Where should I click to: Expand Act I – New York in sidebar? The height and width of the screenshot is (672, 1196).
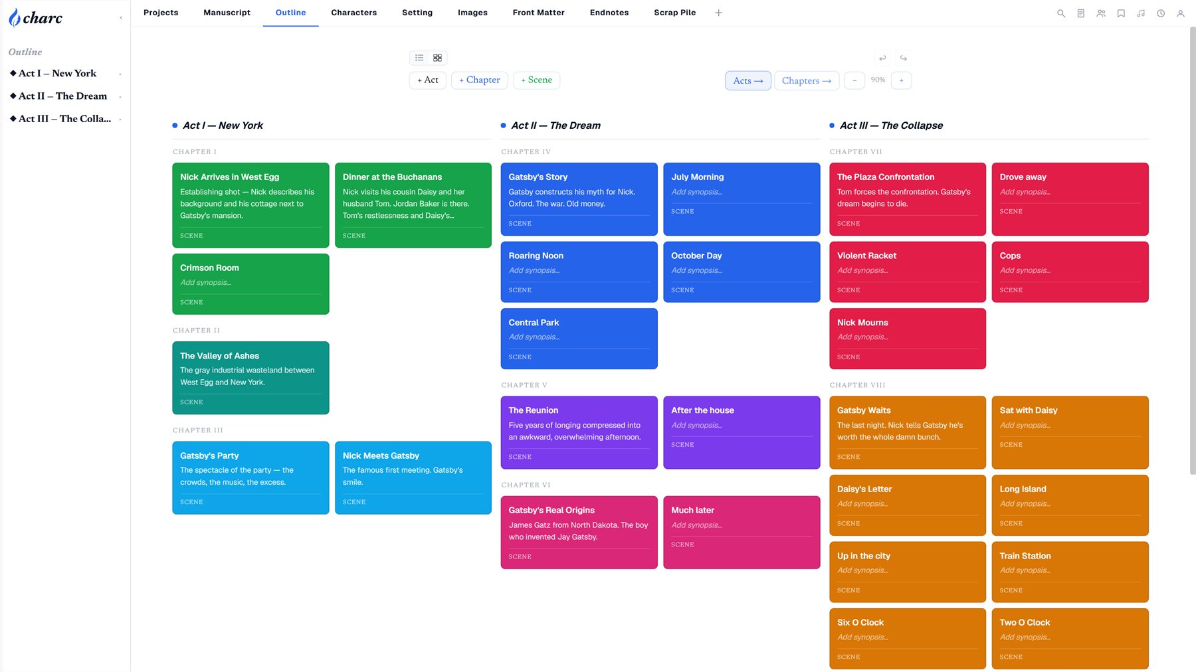120,74
